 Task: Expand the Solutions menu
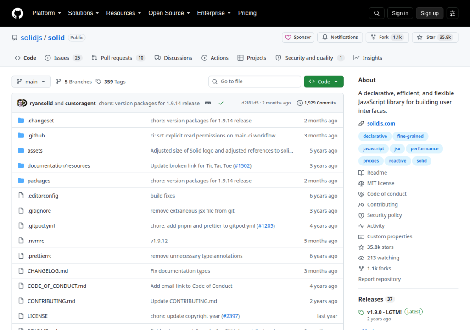(84, 13)
